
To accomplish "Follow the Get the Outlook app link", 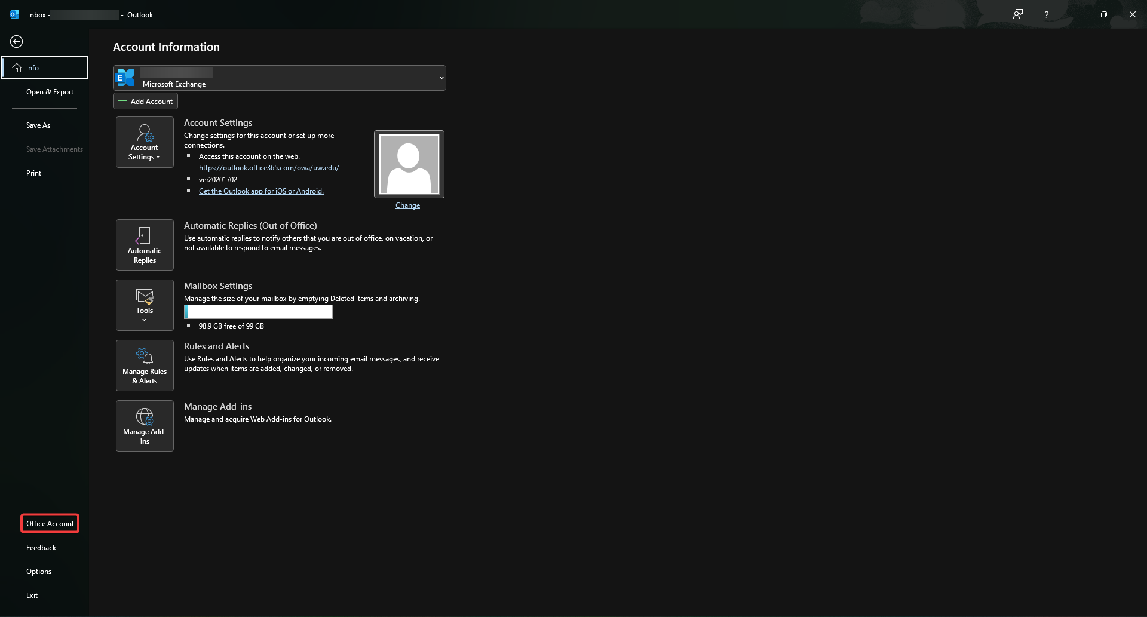I will point(261,191).
